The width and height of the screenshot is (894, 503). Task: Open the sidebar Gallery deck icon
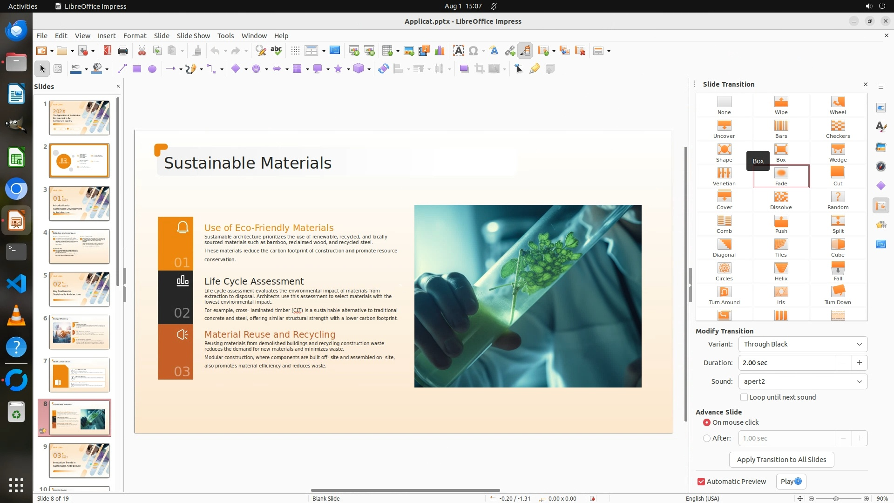[880, 147]
